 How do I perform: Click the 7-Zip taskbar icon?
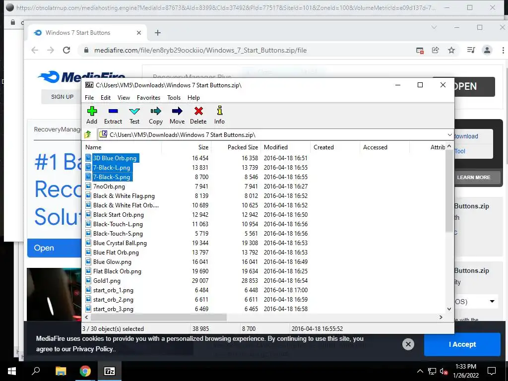(x=110, y=371)
